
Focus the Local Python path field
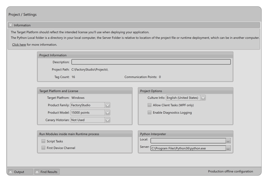[x=188, y=141]
